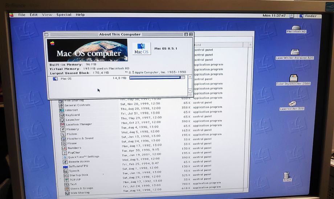The image size is (334, 199).
Task: Open the File menu
Action: [x=22, y=15]
